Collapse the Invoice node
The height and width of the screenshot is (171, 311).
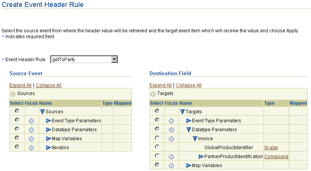tap(195, 139)
